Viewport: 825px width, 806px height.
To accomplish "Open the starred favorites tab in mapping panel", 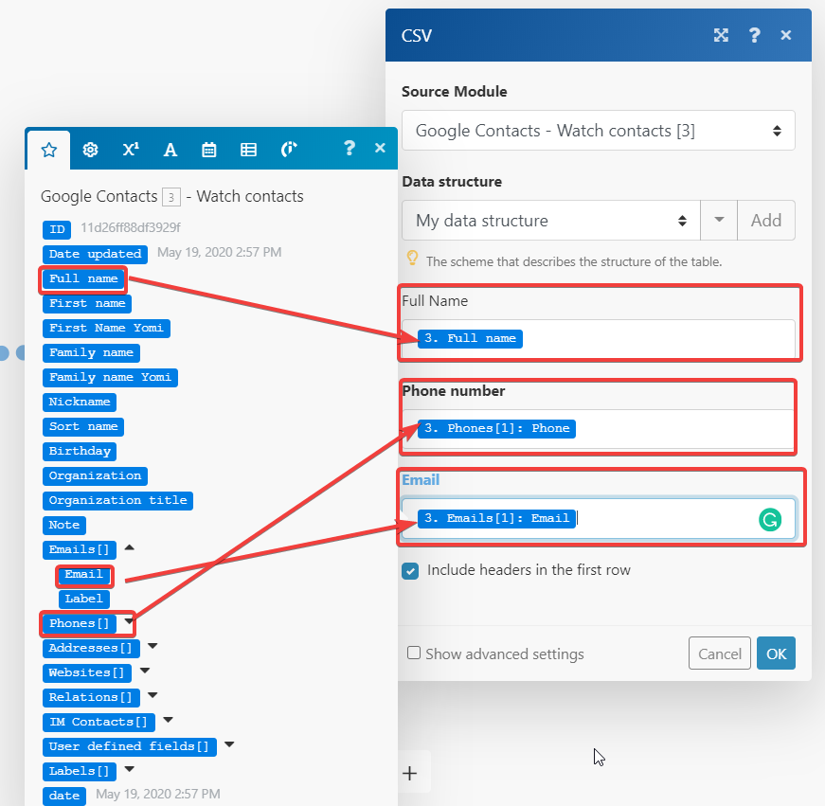I will (48, 150).
